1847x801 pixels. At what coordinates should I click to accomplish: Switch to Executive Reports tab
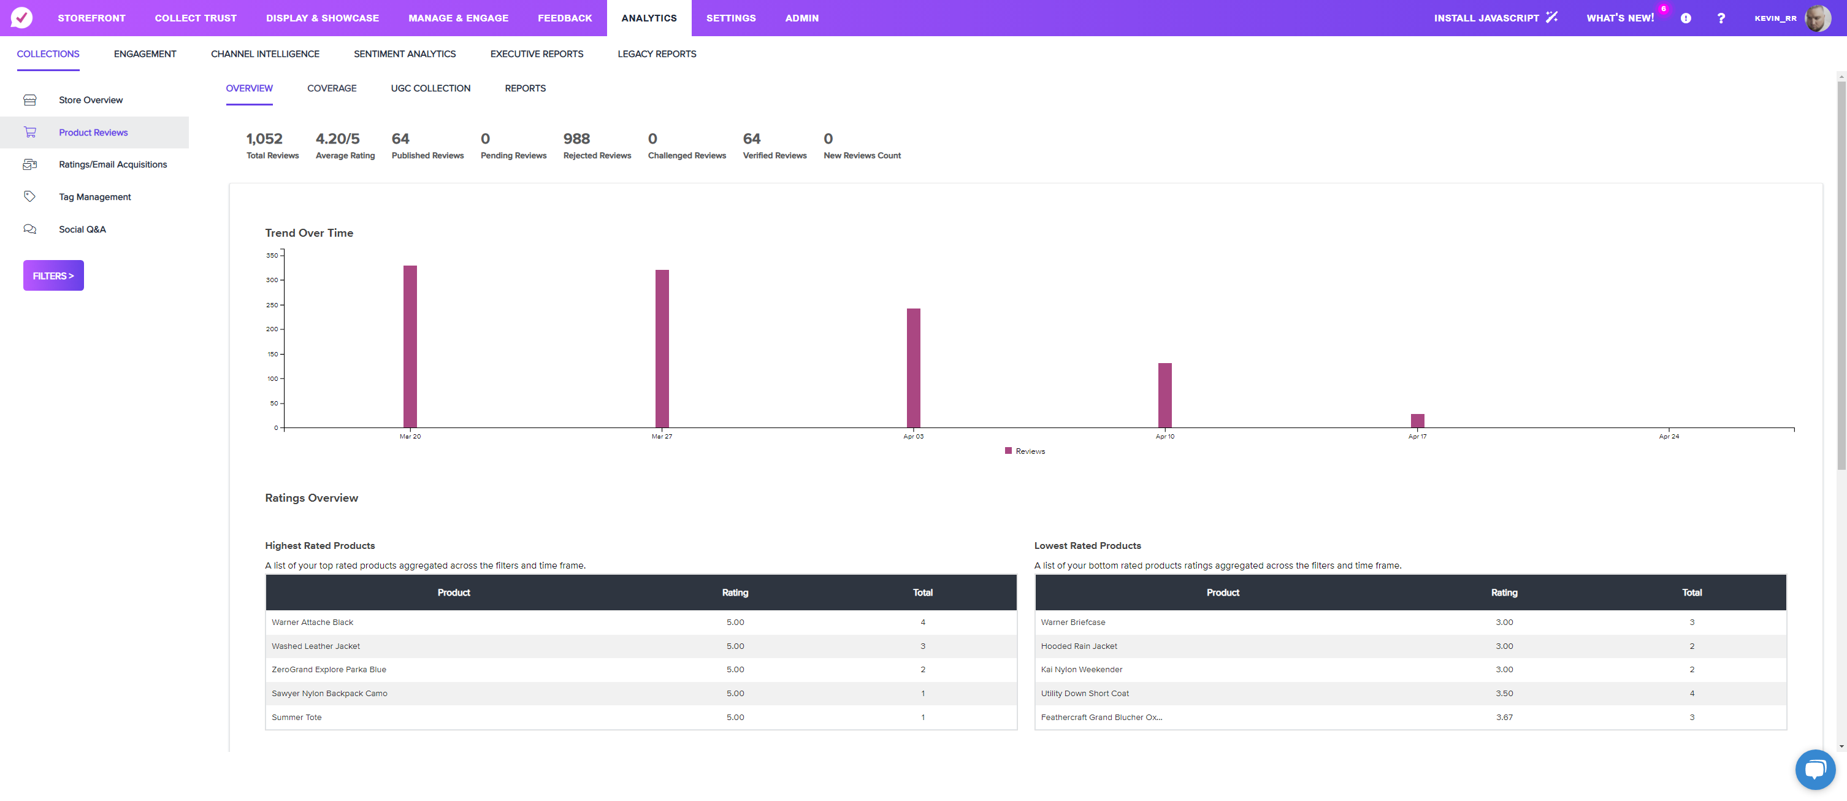pos(537,54)
